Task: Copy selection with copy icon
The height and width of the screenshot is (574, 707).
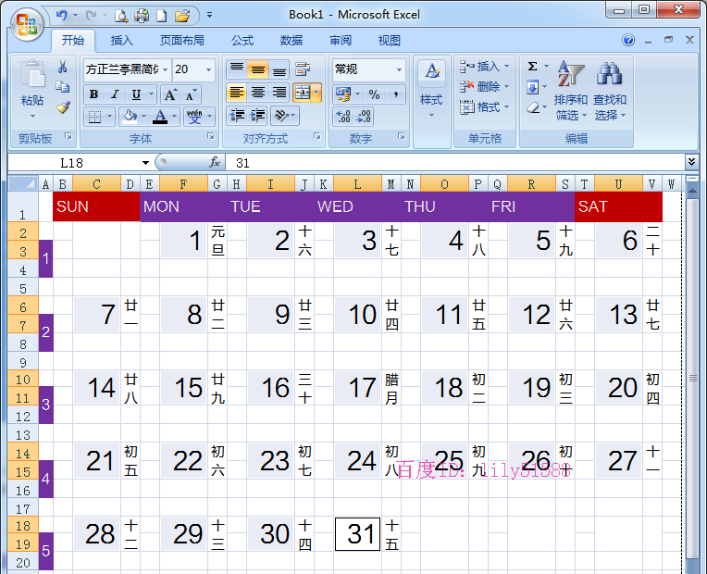Action: click(x=62, y=87)
